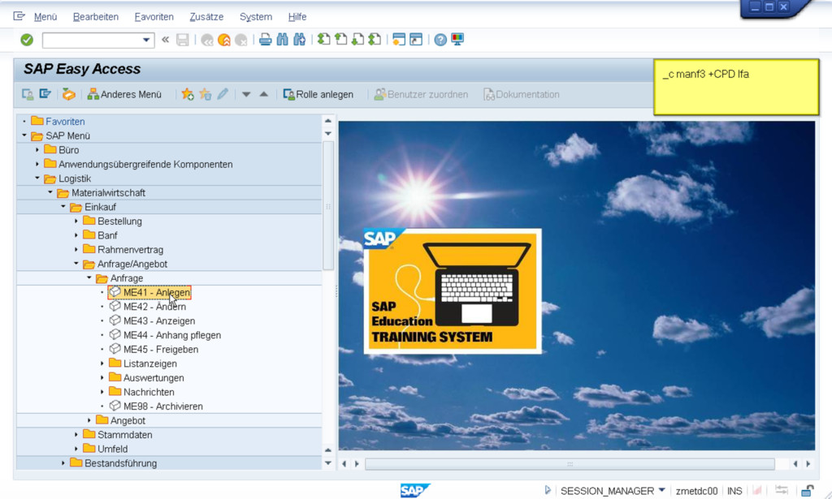The height and width of the screenshot is (499, 832).
Task: Open the Favoriten menu
Action: pyautogui.click(x=154, y=17)
